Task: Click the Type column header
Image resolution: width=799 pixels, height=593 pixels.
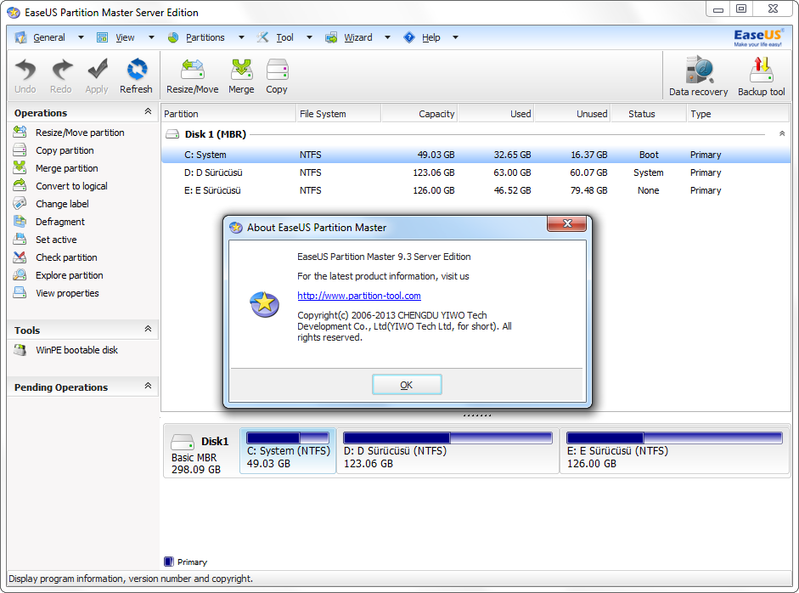Action: (739, 114)
